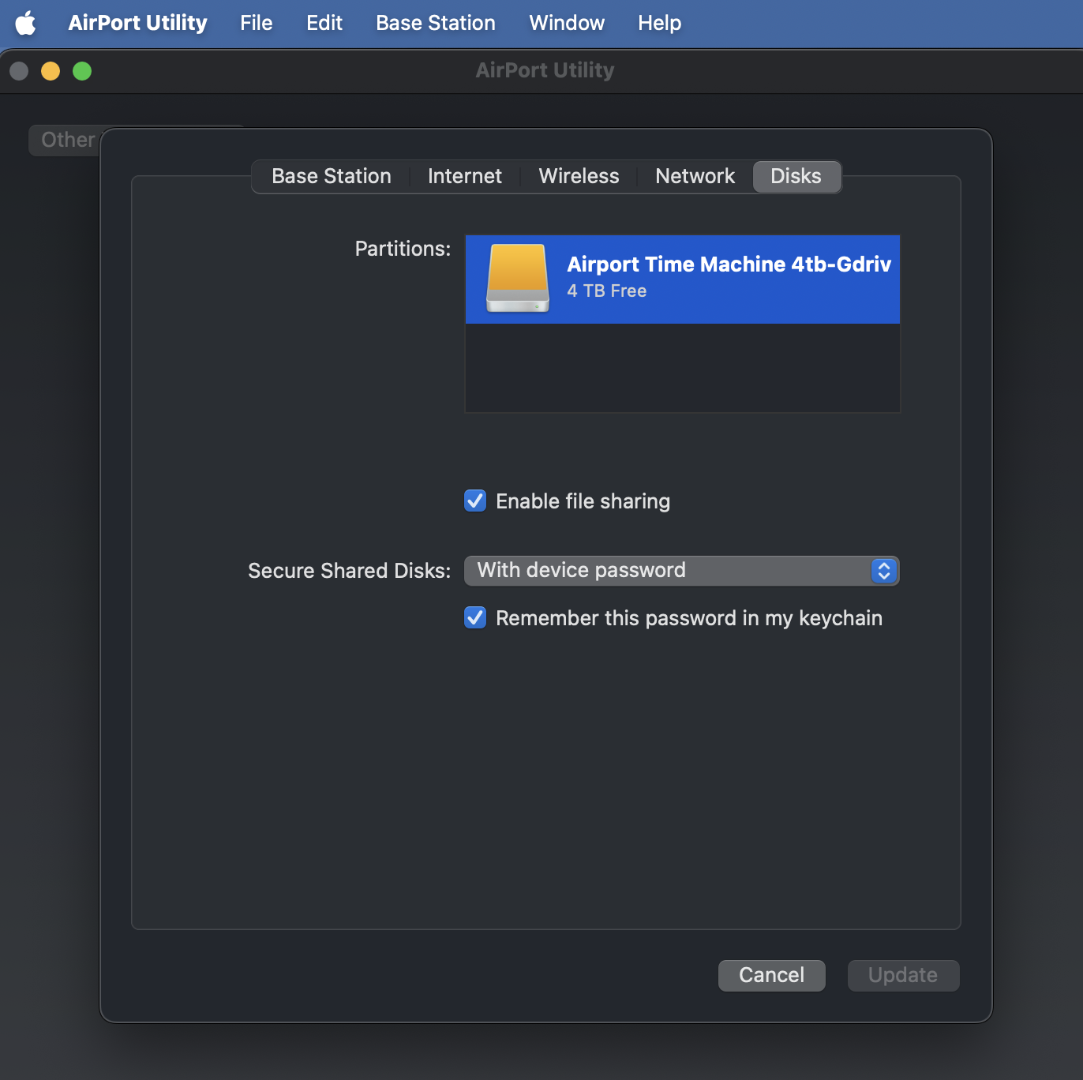Click the Cancel button
This screenshot has width=1083, height=1080.
tap(772, 975)
